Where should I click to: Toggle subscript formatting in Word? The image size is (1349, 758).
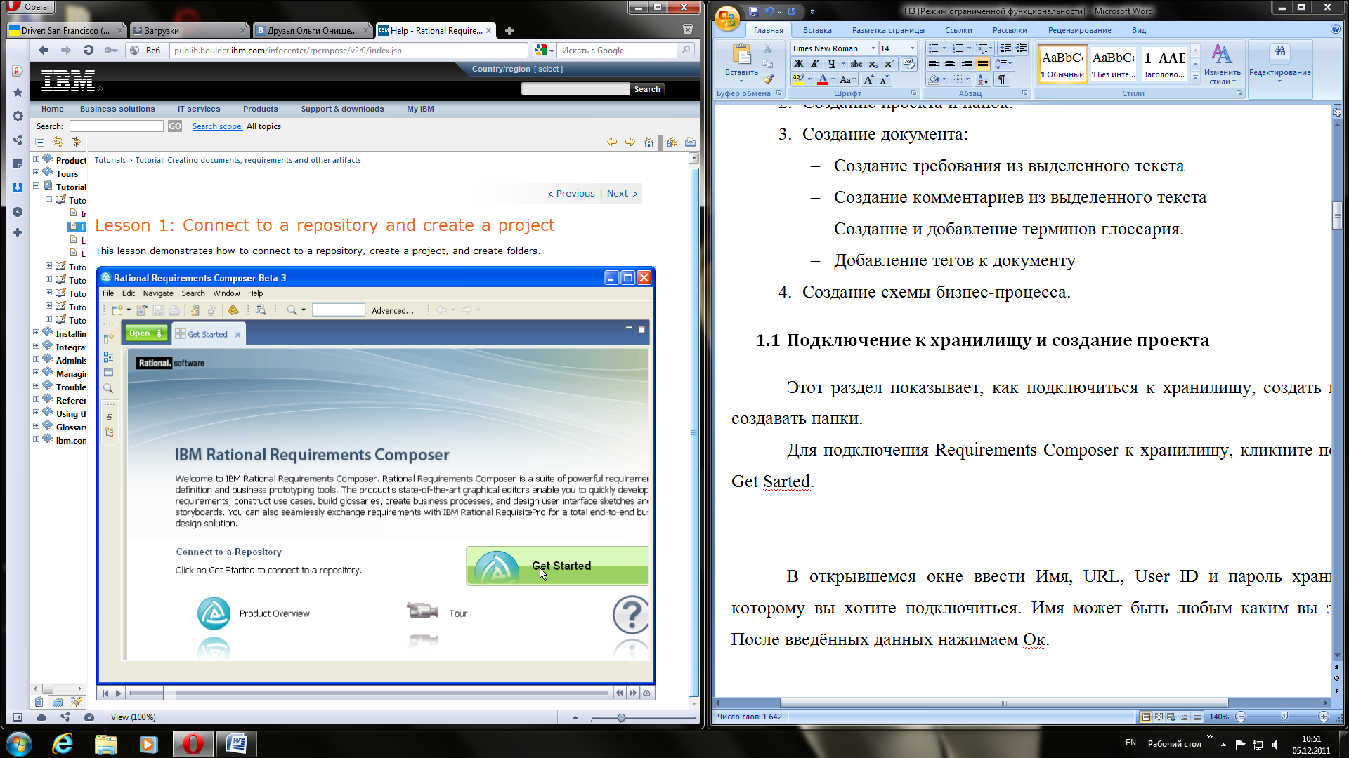tap(873, 64)
